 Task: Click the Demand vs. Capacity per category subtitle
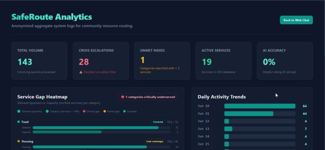click(59, 103)
